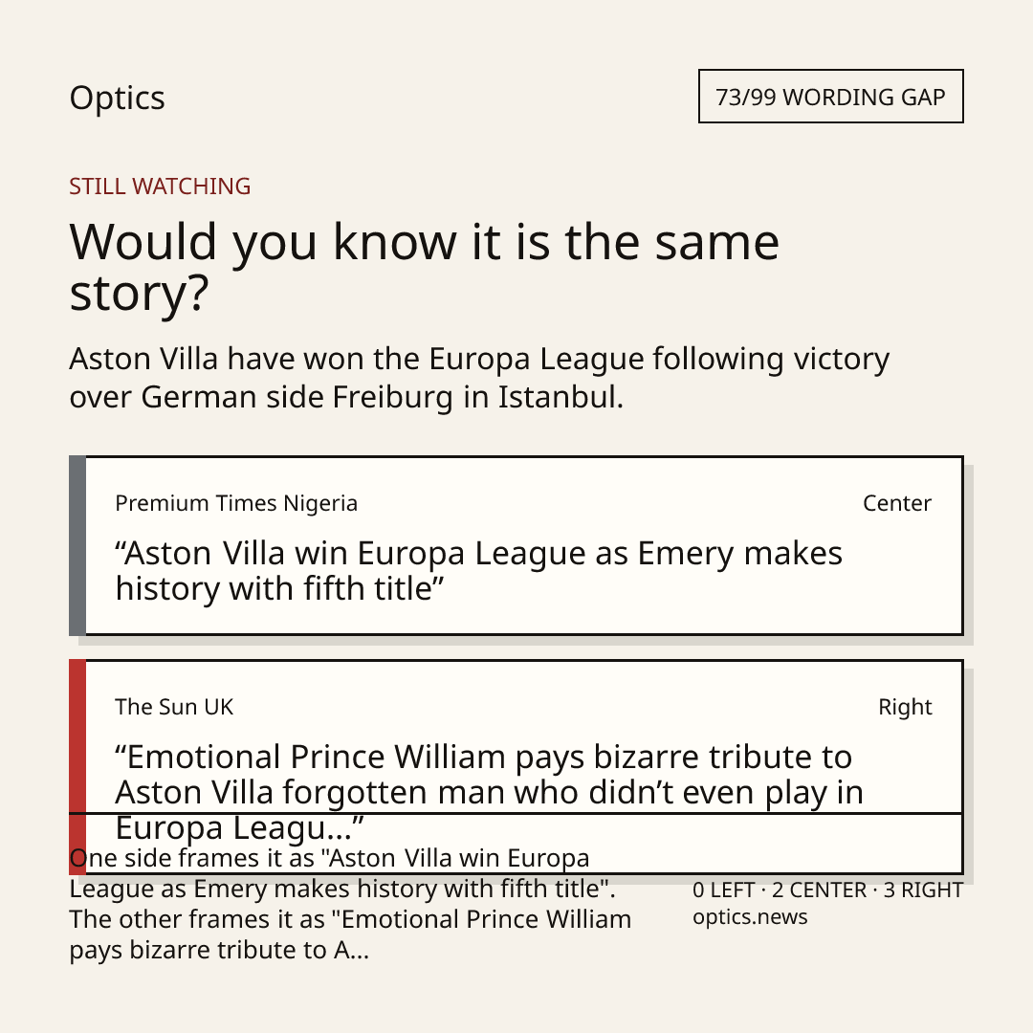This screenshot has width=1033, height=1033.
Task: Open The Sun UK card
Action: (x=516, y=767)
